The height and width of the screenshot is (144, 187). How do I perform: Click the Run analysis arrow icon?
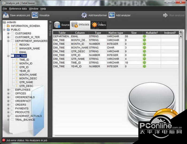click(165, 15)
